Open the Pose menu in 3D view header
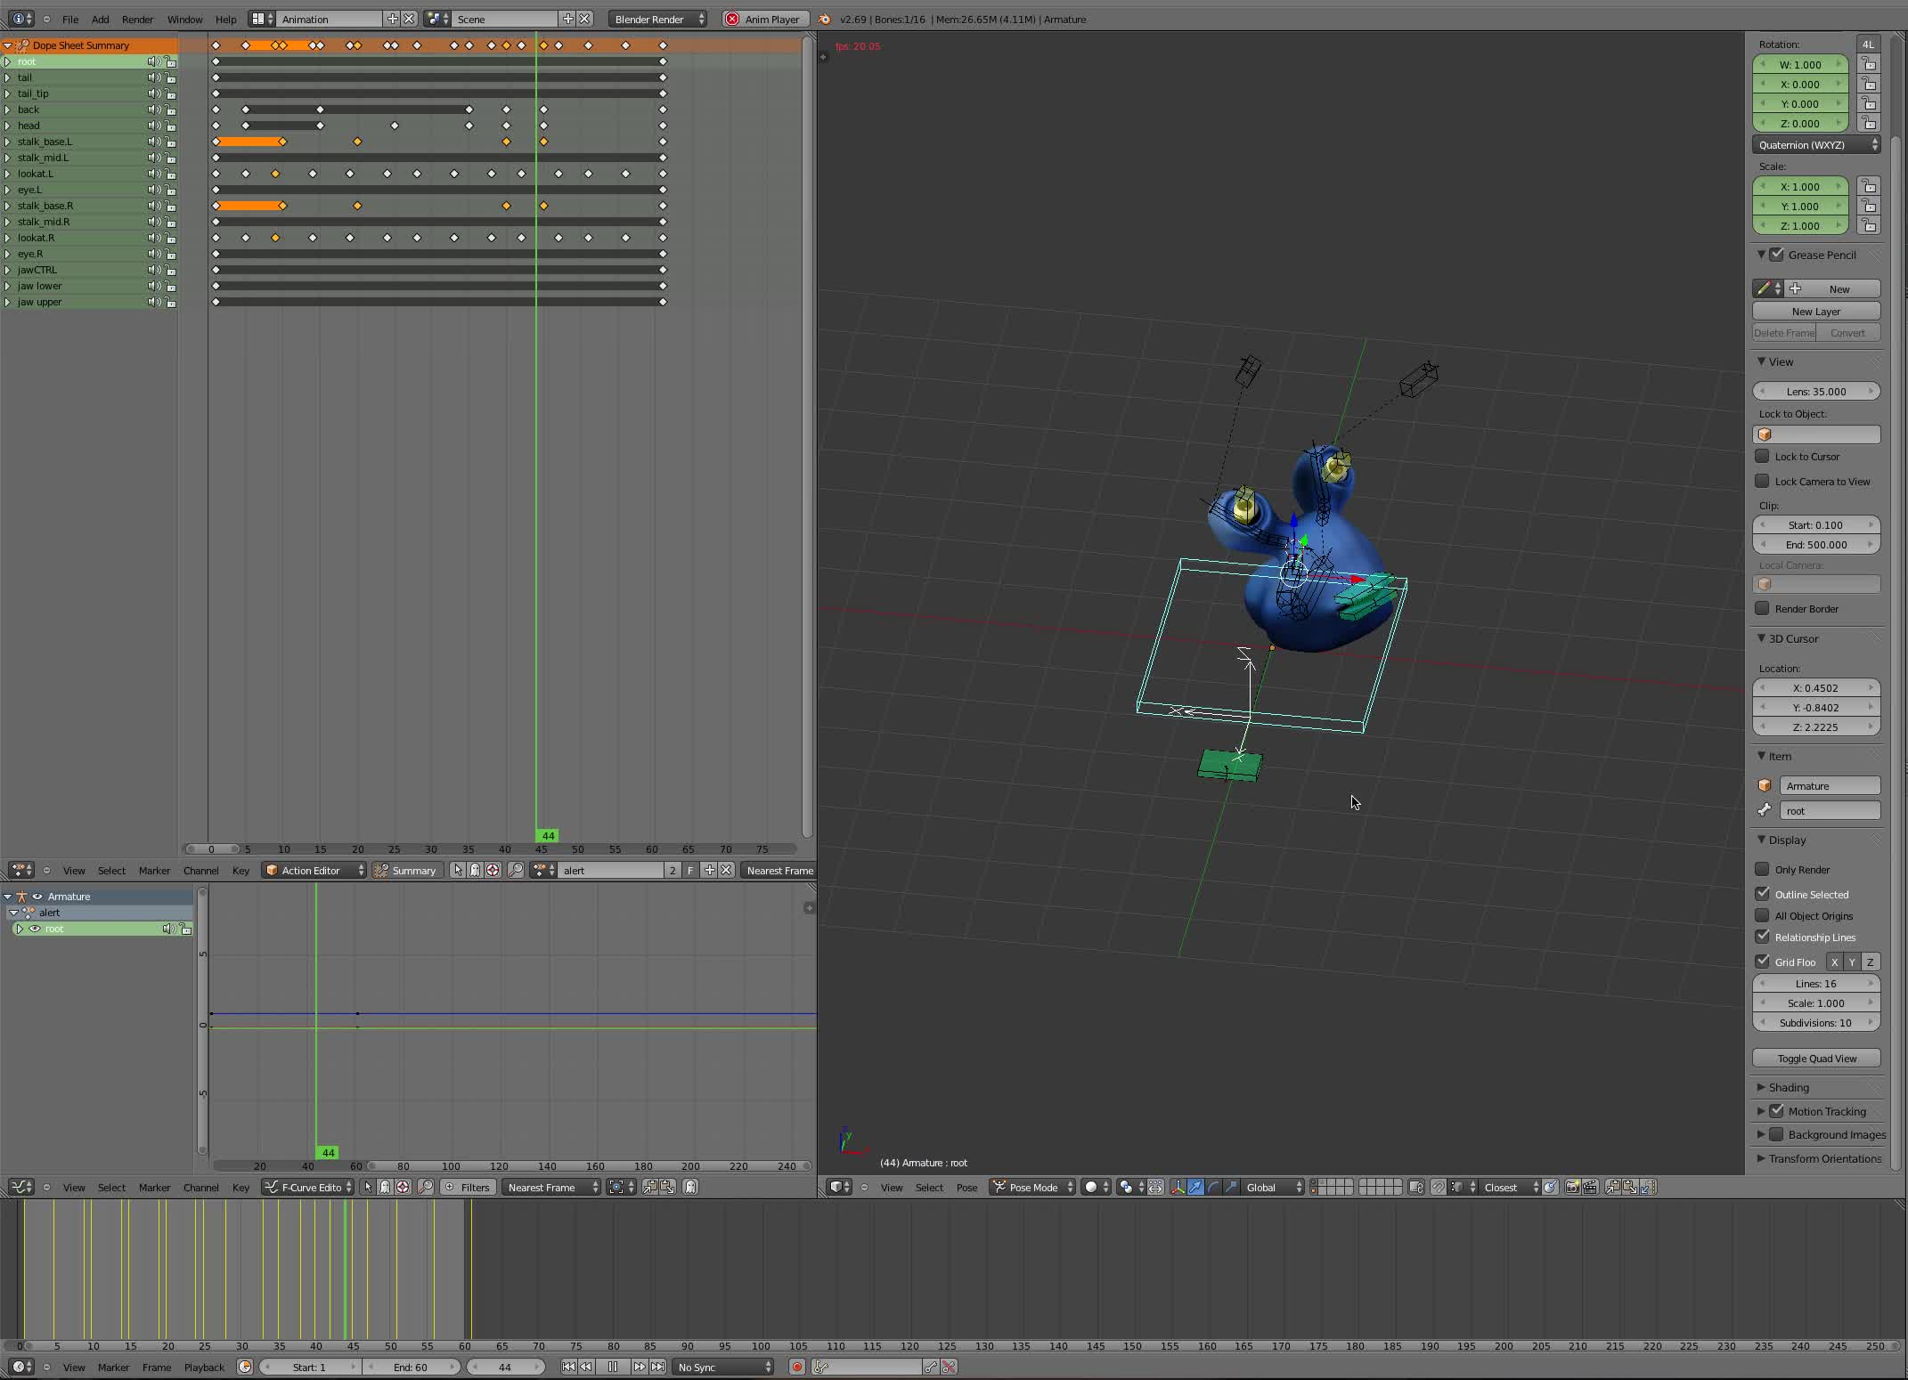 pyautogui.click(x=966, y=1187)
